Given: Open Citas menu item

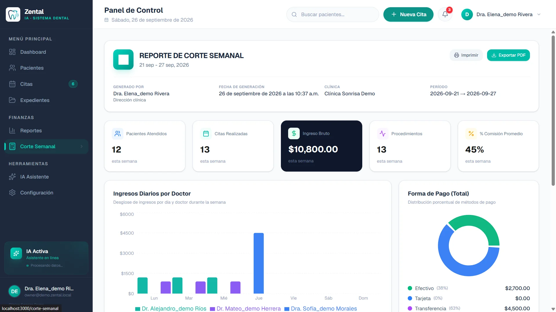Looking at the screenshot, I should 46,84.
